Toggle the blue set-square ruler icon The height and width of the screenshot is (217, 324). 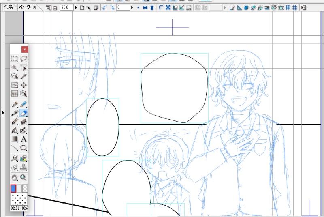point(239,8)
